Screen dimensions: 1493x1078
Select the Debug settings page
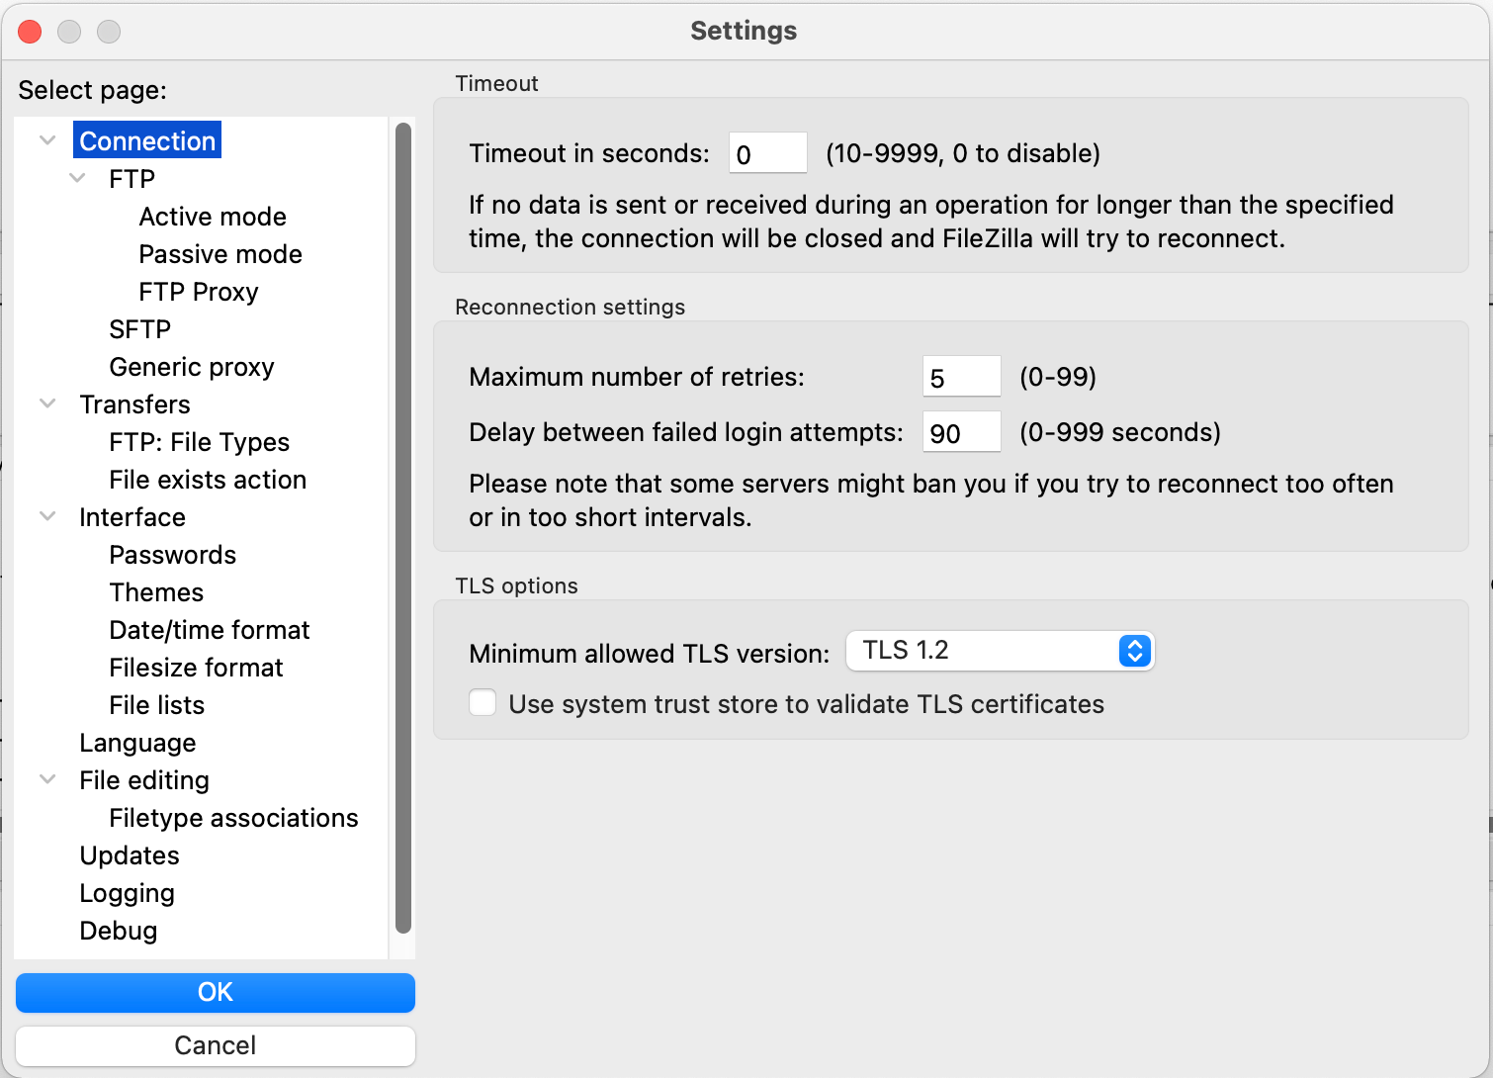(x=118, y=931)
